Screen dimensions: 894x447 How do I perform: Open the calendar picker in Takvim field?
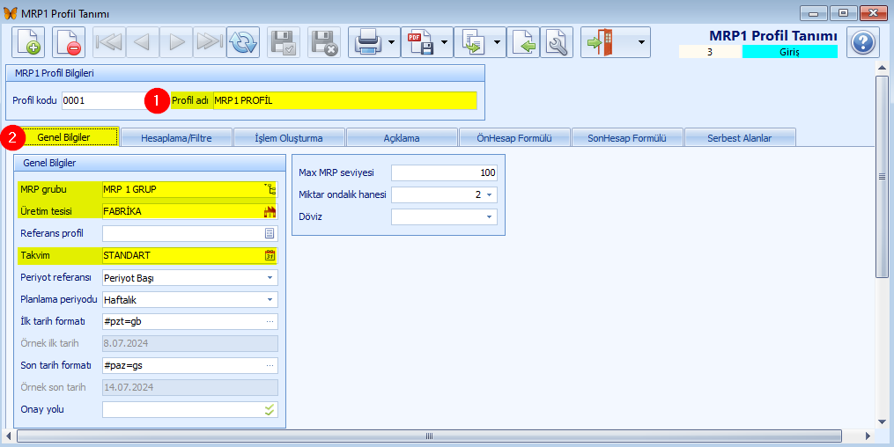click(270, 255)
